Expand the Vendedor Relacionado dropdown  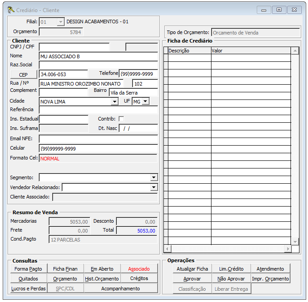pos(154,187)
